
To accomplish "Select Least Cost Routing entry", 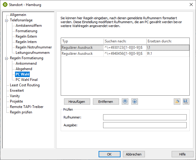I will coord(25,85).
